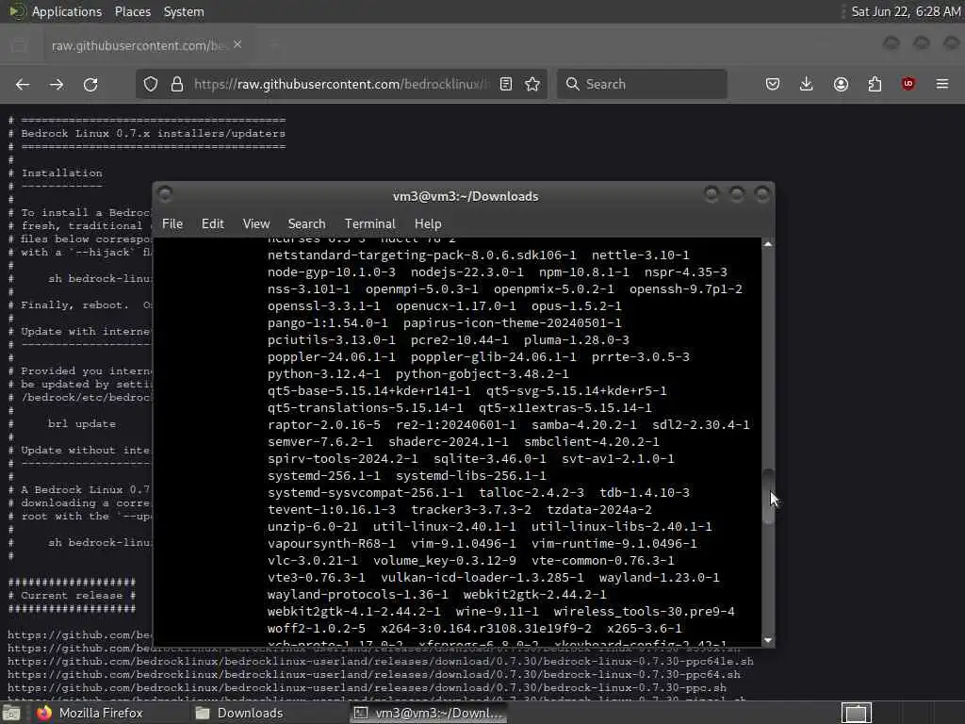This screenshot has width=965, height=724.
Task: Open the terminal File menu
Action: click(x=172, y=224)
